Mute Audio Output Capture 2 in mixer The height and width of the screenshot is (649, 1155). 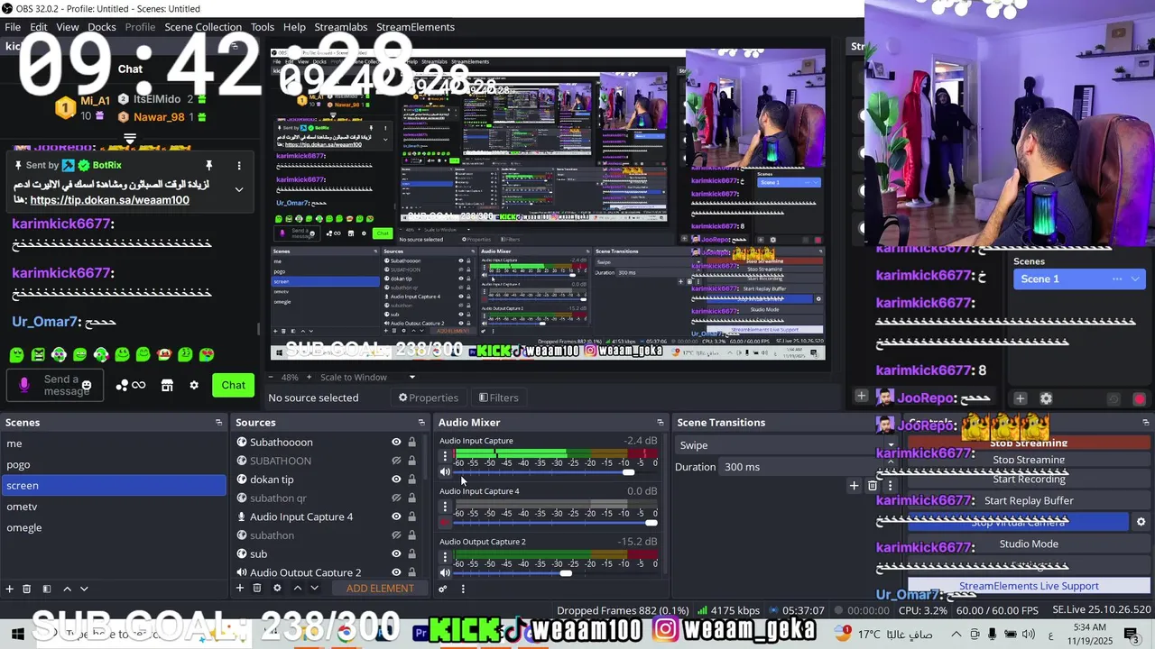445,572
